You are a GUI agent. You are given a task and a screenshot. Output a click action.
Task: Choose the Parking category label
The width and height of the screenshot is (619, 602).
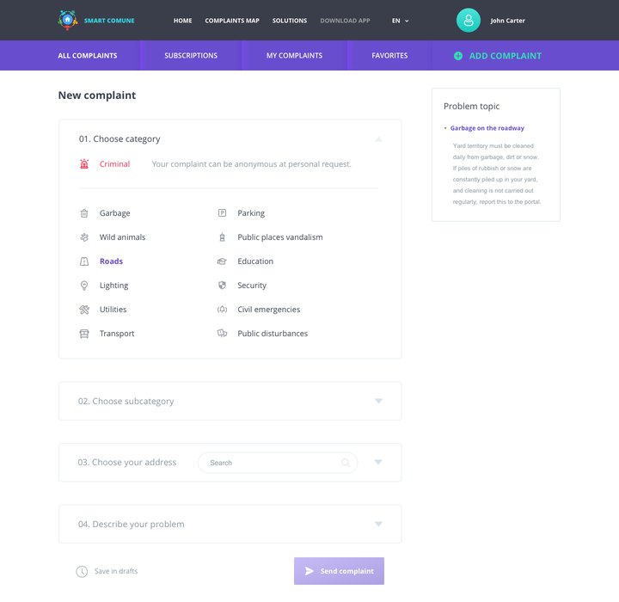(251, 213)
